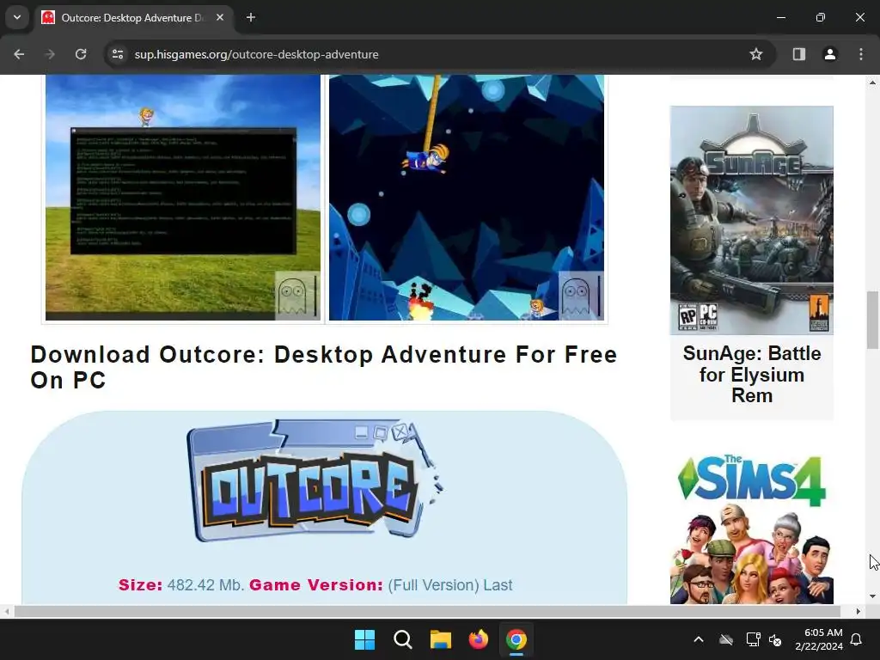Click the OneDrive cloud tray icon
This screenshot has height=660, width=880.
click(726, 639)
